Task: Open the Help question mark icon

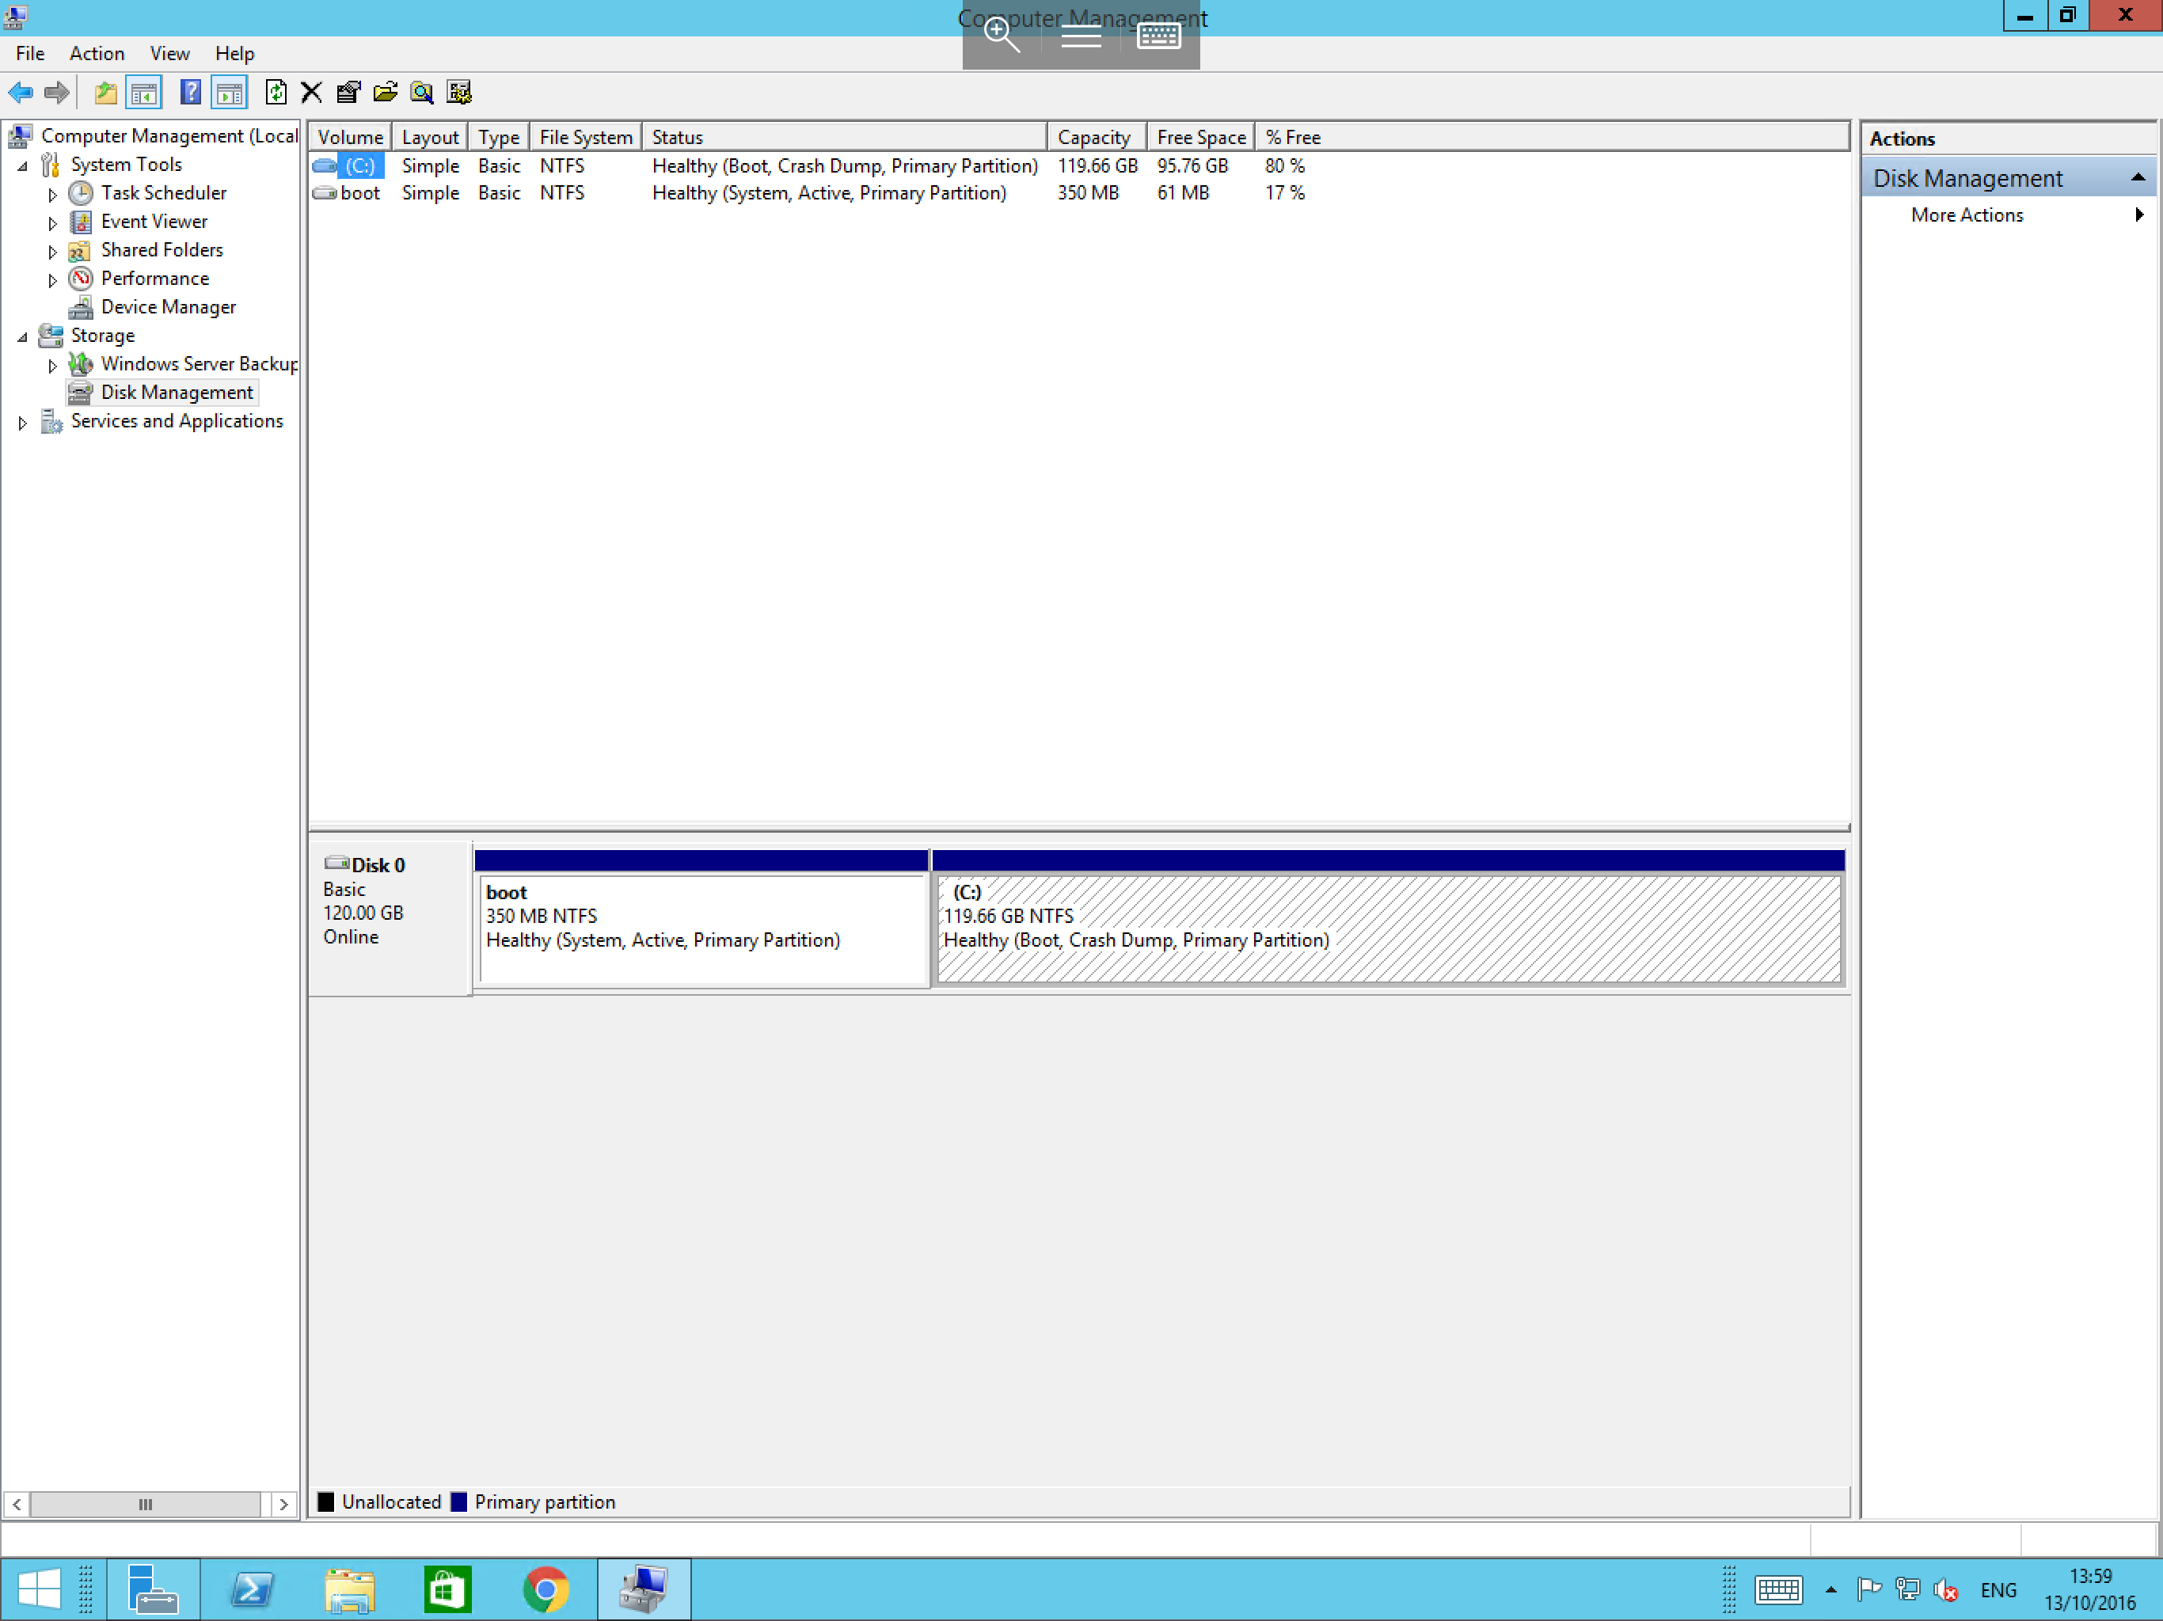Action: click(191, 93)
